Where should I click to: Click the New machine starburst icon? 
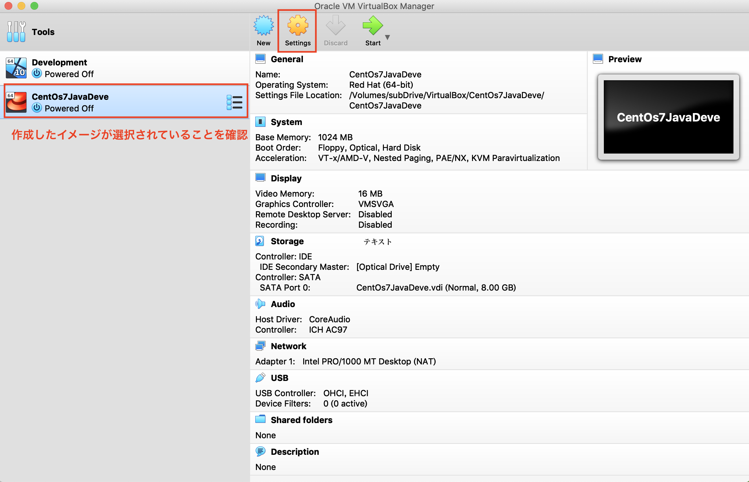(263, 26)
